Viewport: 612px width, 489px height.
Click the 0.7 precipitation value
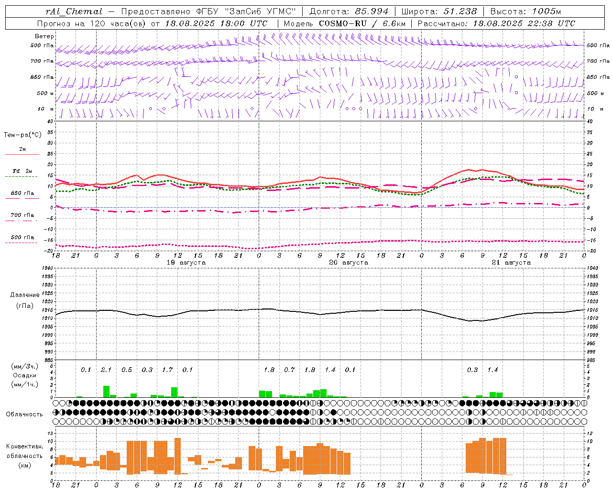(289, 370)
